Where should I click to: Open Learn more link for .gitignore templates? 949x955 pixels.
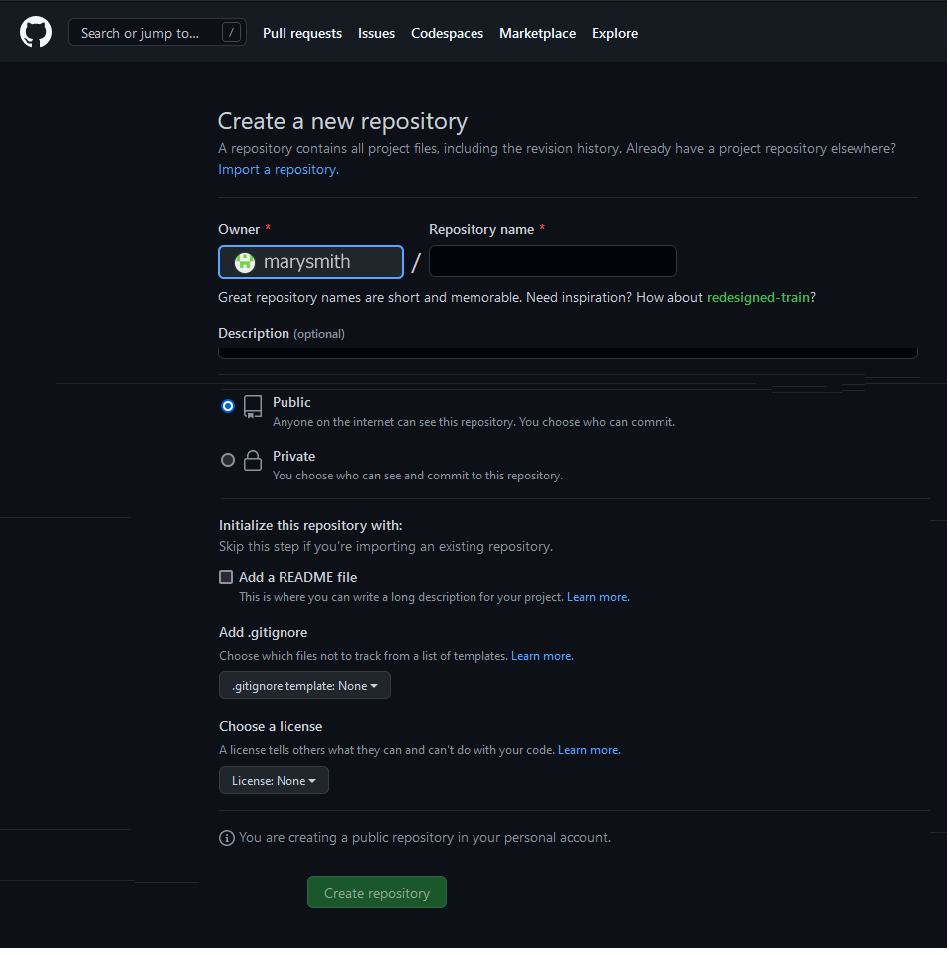pyautogui.click(x=543, y=656)
